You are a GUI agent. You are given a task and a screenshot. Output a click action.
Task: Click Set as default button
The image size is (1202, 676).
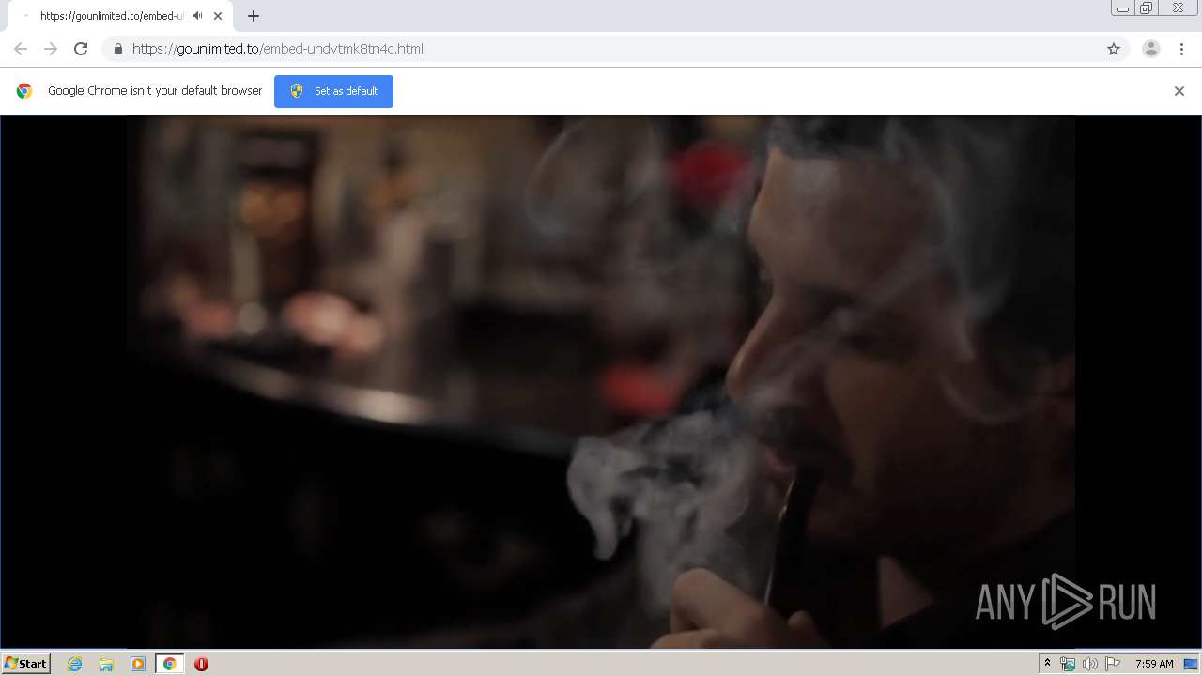(x=333, y=91)
